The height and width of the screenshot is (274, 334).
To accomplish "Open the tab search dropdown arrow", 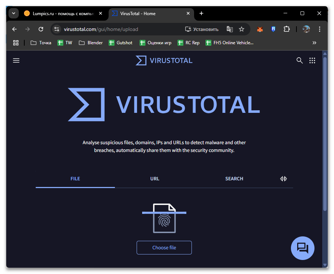I will tap(14, 13).
